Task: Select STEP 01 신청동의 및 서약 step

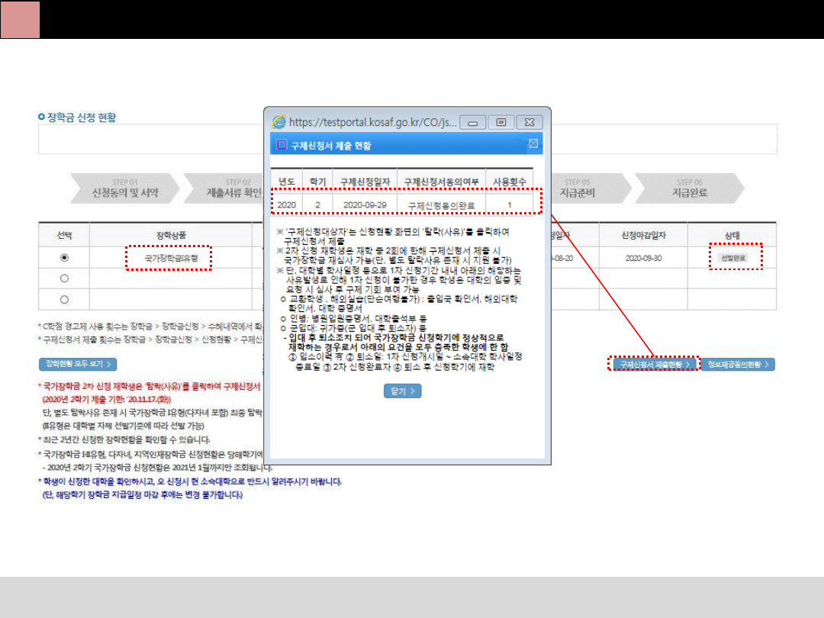Action: [124, 188]
